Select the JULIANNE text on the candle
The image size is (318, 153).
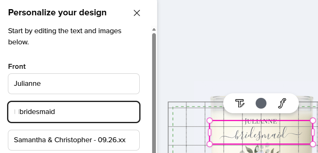click(261, 121)
